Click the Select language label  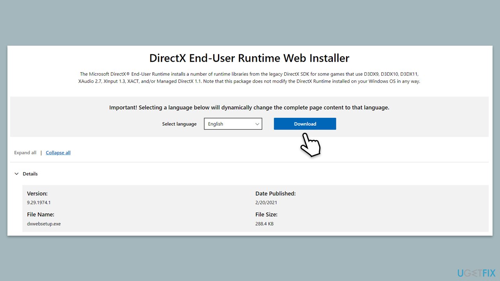pyautogui.click(x=179, y=124)
